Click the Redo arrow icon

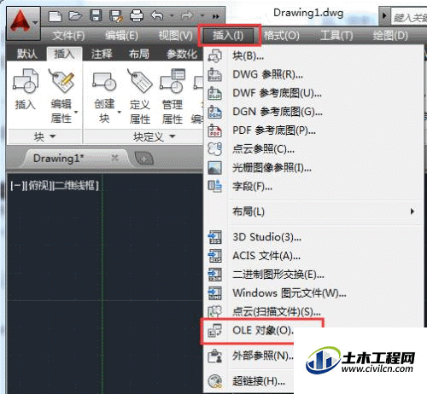pos(187,15)
